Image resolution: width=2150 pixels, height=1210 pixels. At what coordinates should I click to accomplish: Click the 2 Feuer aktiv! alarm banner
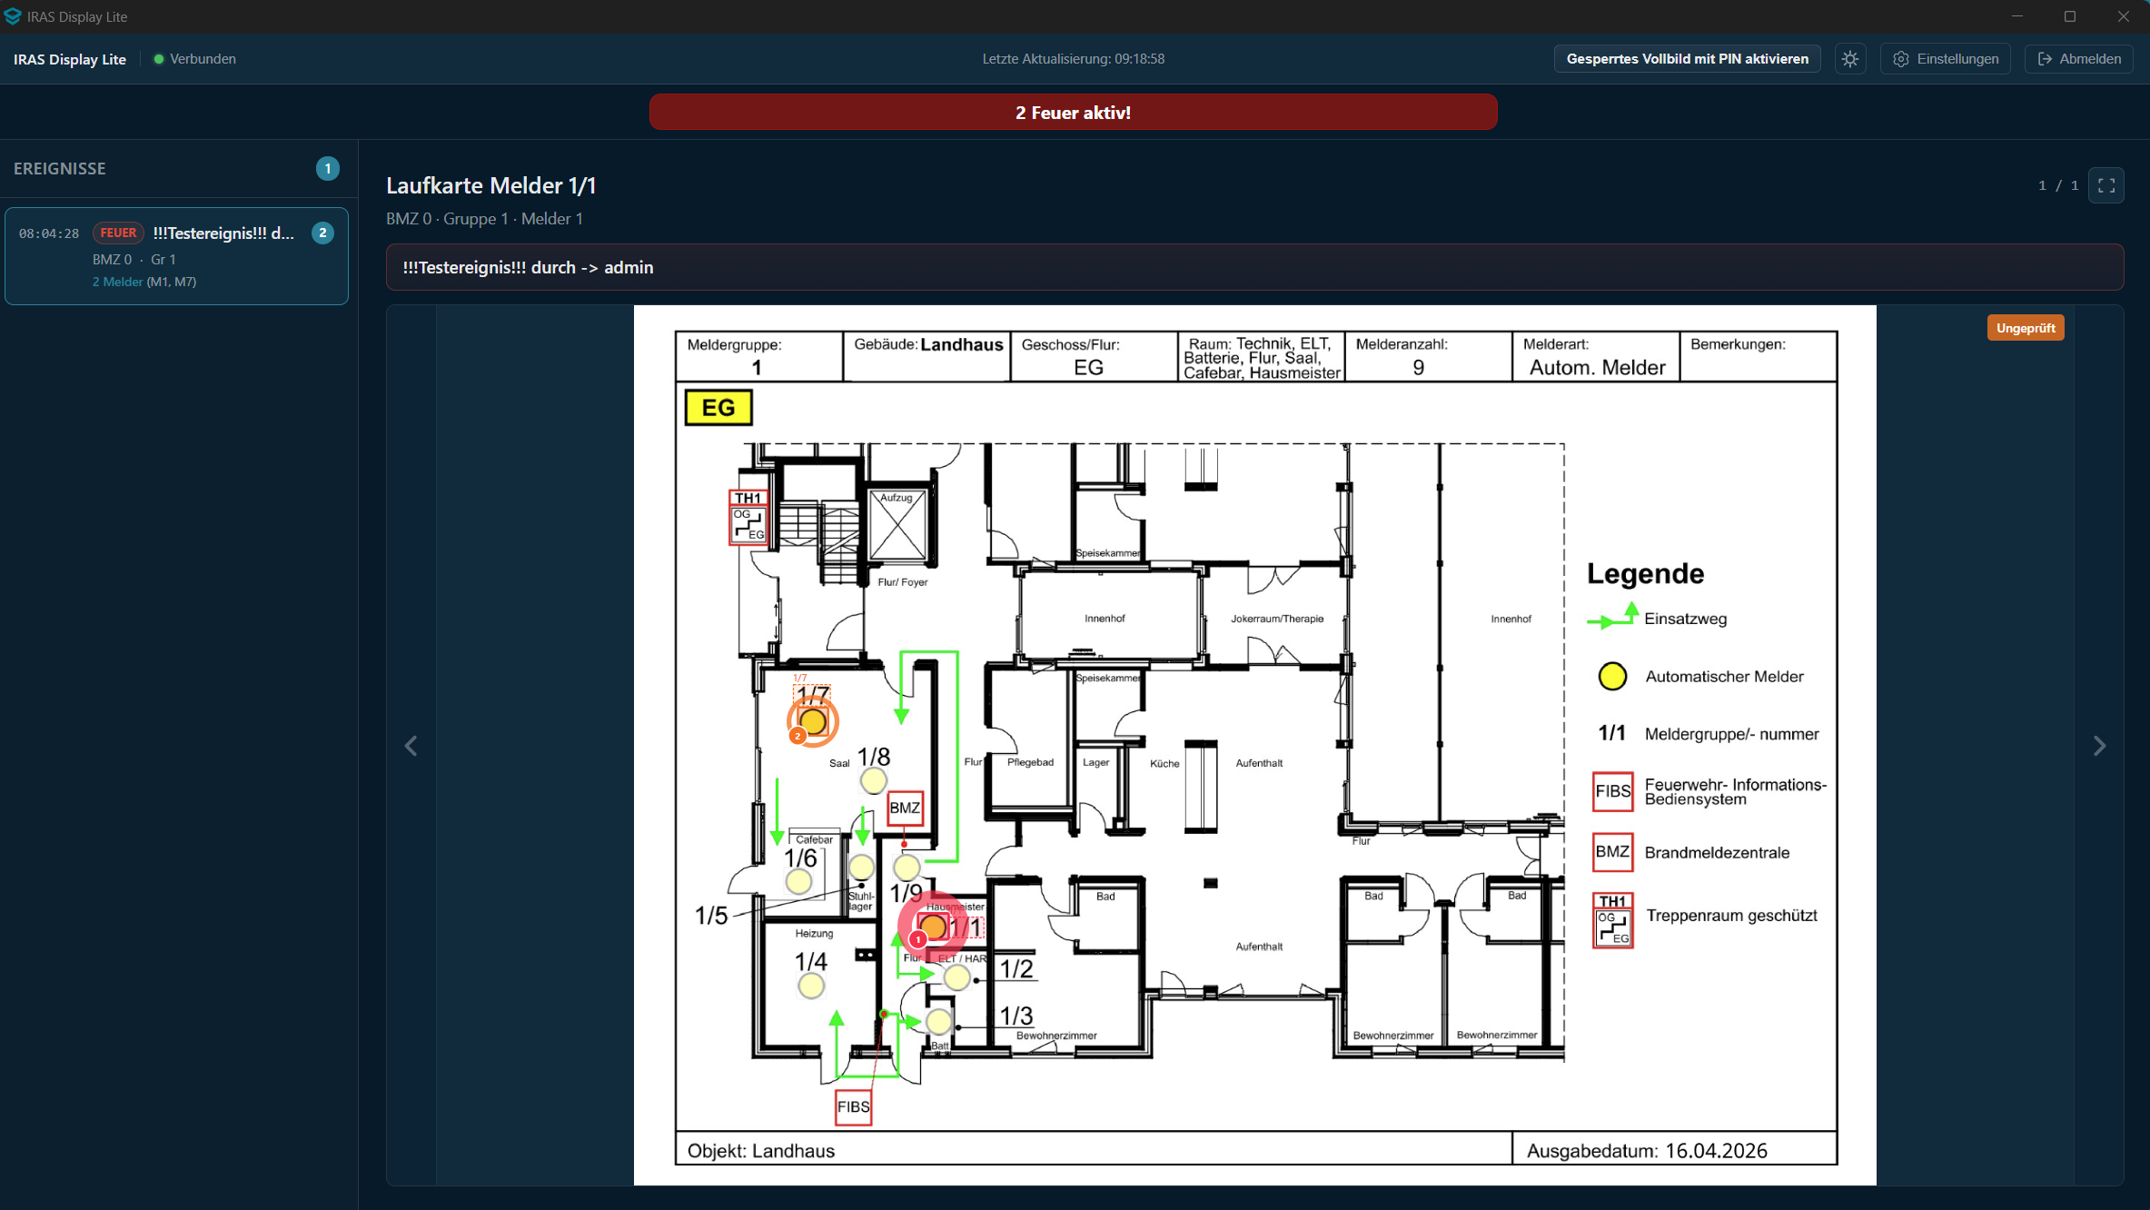[1073, 113]
